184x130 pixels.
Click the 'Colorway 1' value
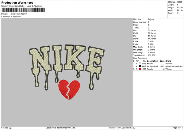point(16,17)
